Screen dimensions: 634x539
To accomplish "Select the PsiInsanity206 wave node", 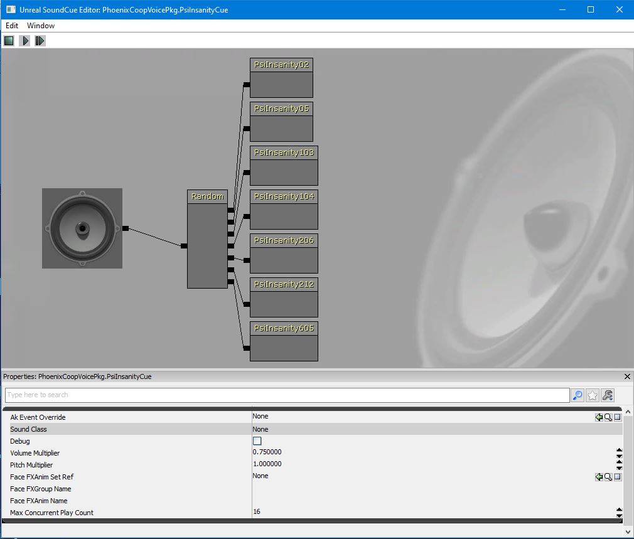I will click(284, 253).
